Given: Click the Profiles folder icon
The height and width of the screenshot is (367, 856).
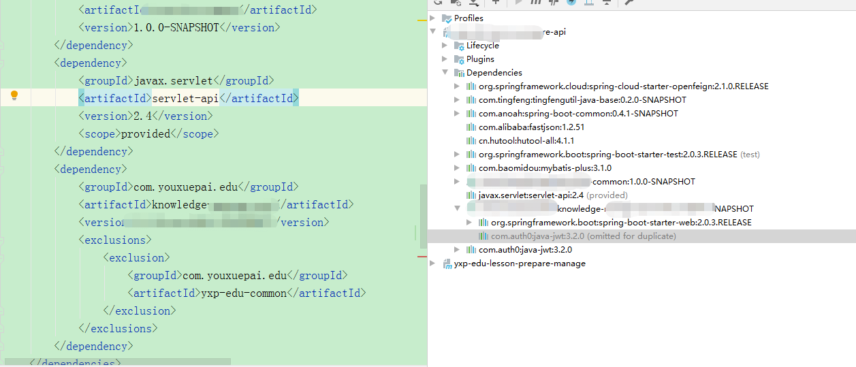Looking at the screenshot, I should [x=447, y=18].
